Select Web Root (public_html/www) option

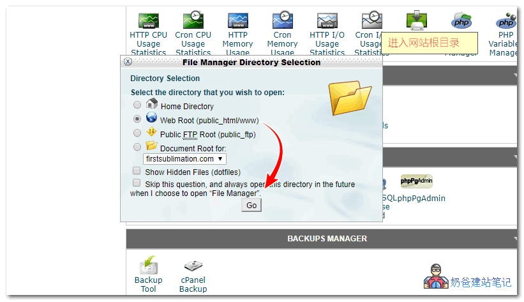[x=137, y=119]
